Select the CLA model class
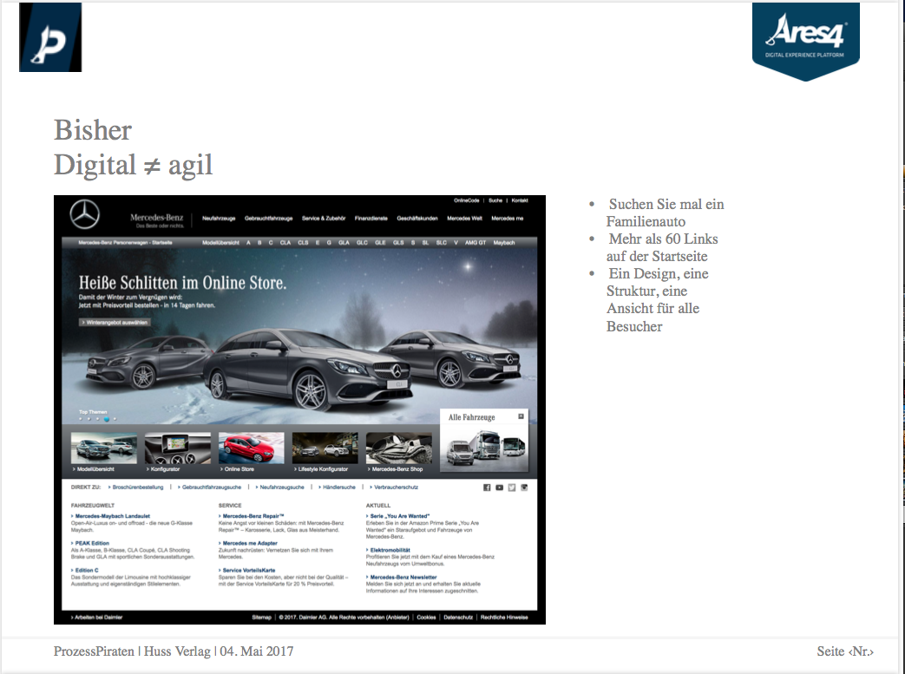This screenshot has width=905, height=674. tap(285, 242)
